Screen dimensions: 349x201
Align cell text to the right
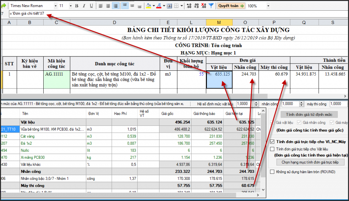pos(115,6)
